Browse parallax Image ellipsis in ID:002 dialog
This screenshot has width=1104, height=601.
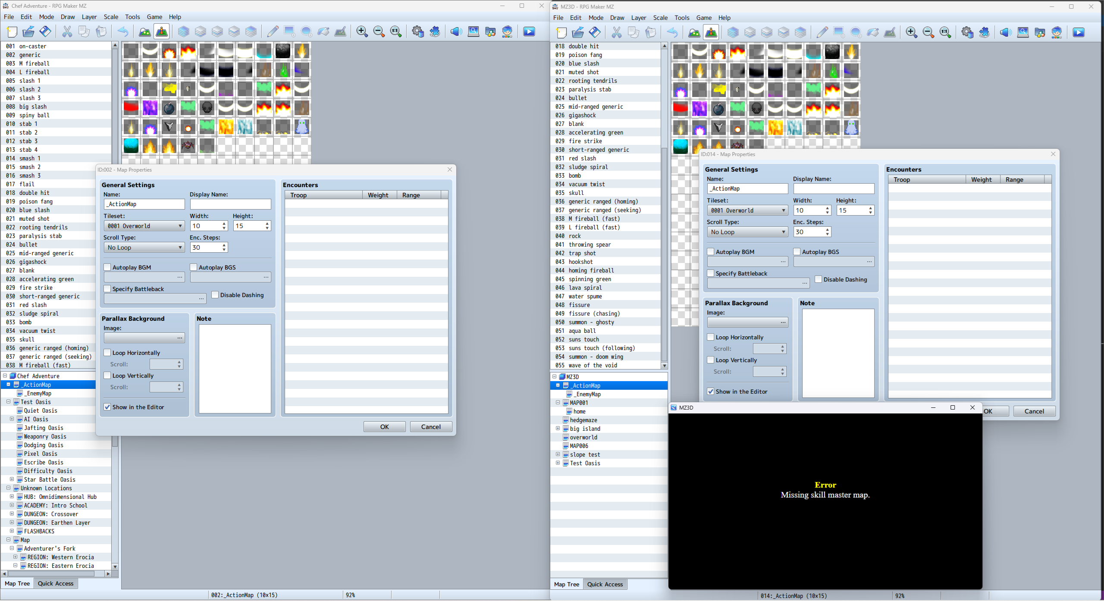click(180, 338)
